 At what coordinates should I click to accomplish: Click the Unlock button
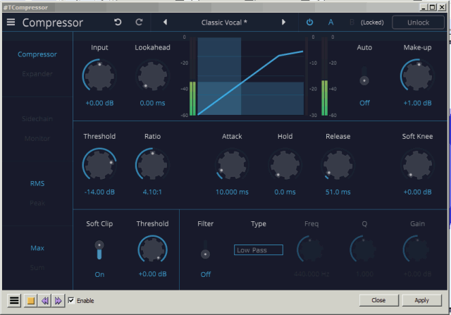coord(418,23)
